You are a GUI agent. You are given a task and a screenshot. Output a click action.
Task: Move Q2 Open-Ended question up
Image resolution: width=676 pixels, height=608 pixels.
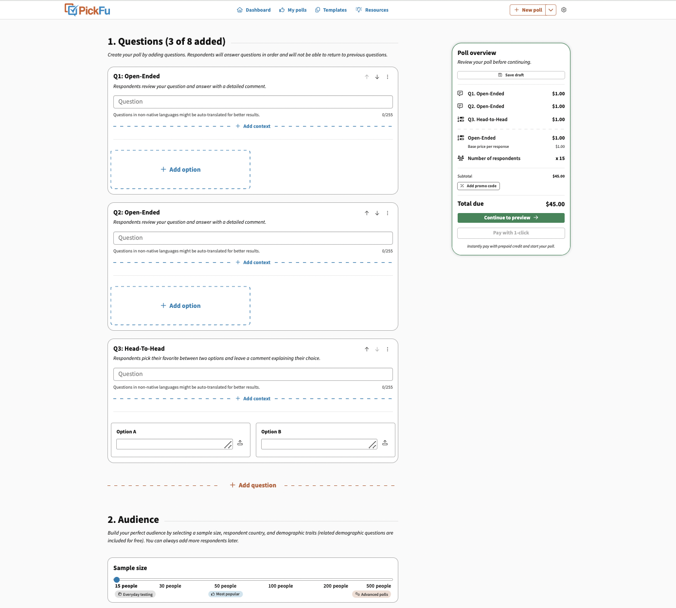(x=367, y=213)
